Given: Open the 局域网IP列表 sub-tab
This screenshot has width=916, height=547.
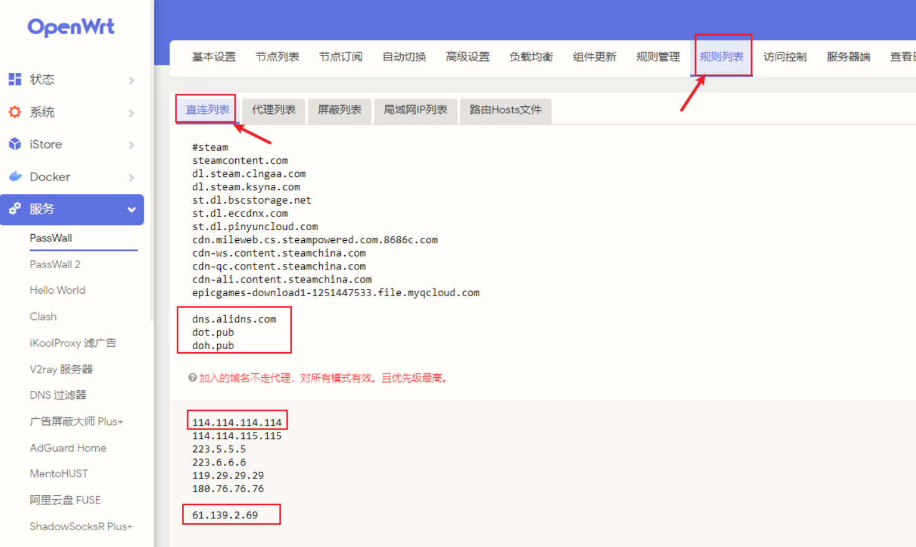Looking at the screenshot, I should pos(416,110).
